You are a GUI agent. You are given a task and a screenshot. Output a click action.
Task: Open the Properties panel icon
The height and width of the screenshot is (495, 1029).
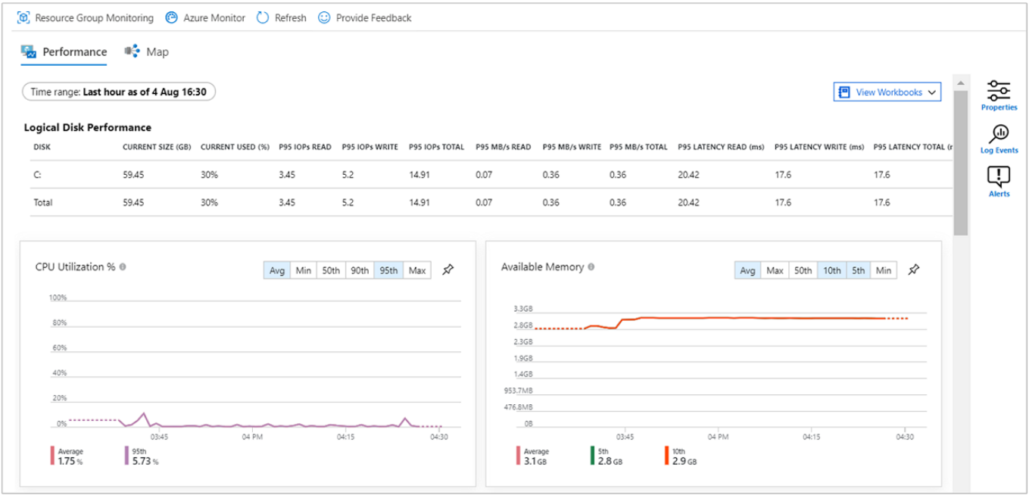tap(999, 89)
